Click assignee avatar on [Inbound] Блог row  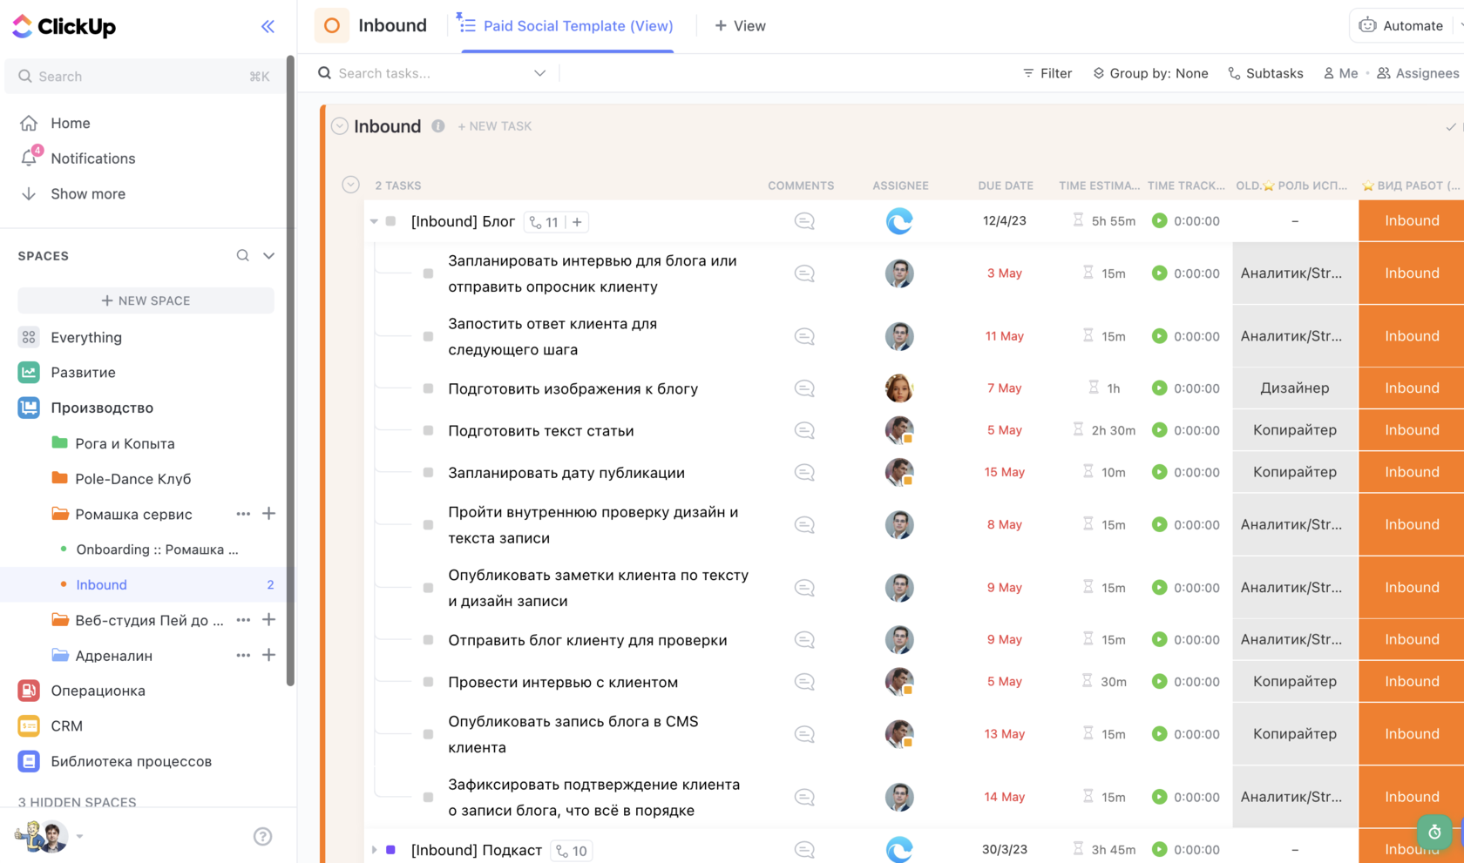[899, 221]
